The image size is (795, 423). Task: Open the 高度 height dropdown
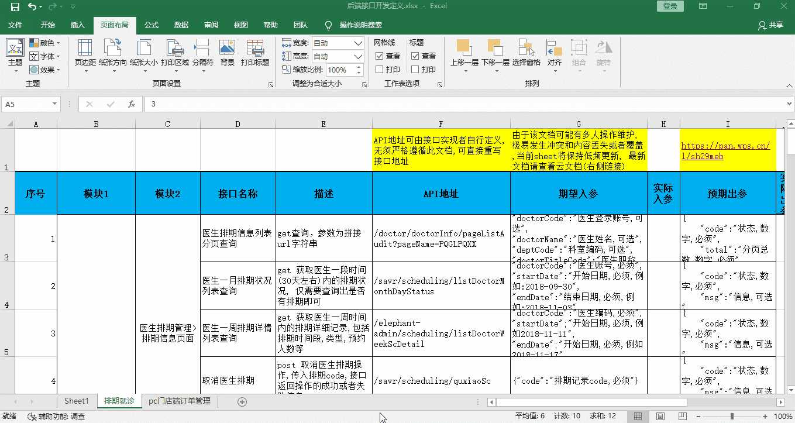[359, 56]
